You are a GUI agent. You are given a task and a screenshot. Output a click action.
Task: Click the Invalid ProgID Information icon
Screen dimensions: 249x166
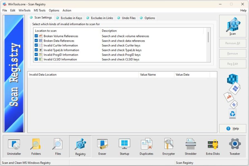coord(41,54)
